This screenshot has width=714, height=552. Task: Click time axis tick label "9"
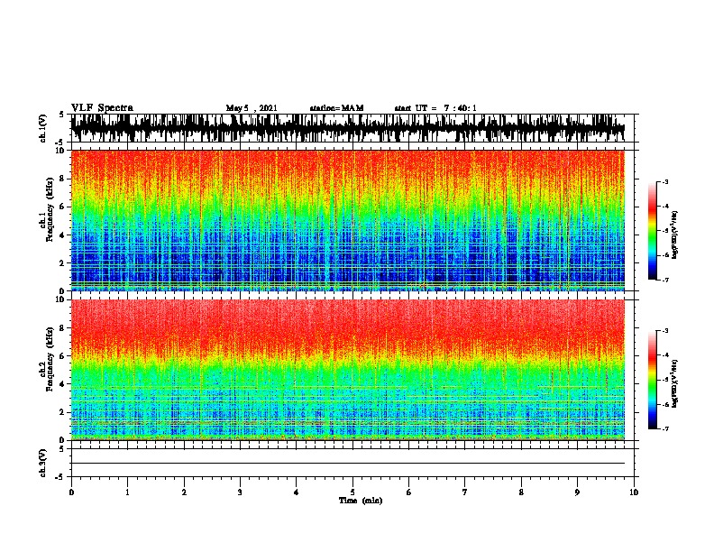[x=577, y=492]
